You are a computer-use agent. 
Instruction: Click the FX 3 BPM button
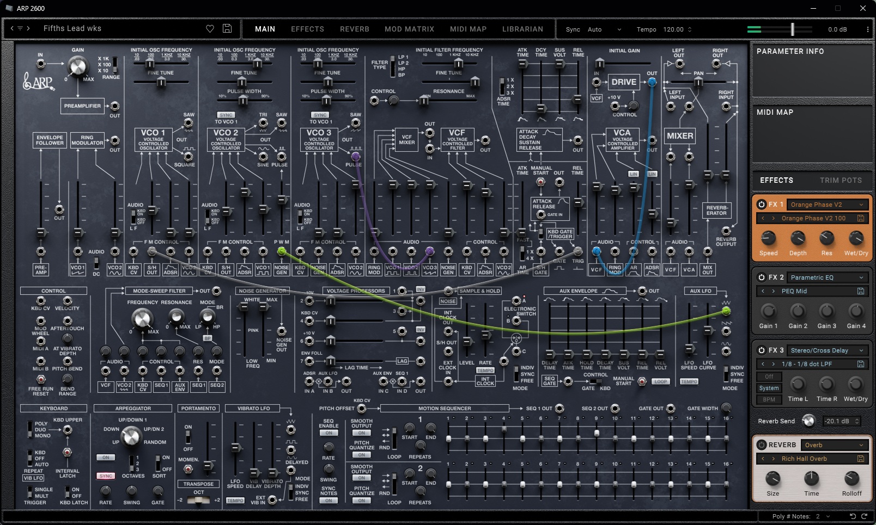769,399
